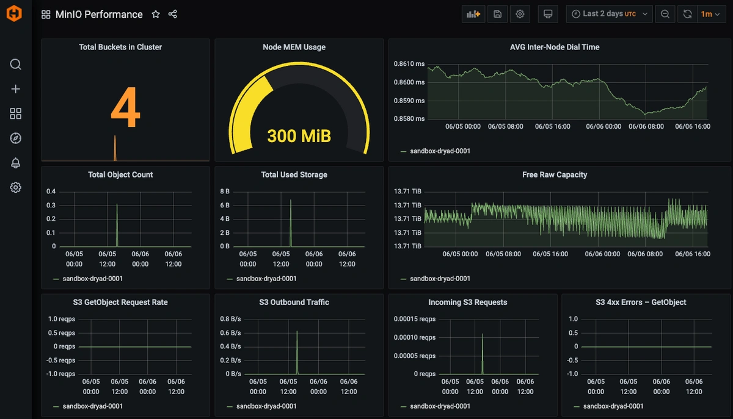Open the search icon in sidebar
Viewport: 733px width, 419px height.
point(16,65)
